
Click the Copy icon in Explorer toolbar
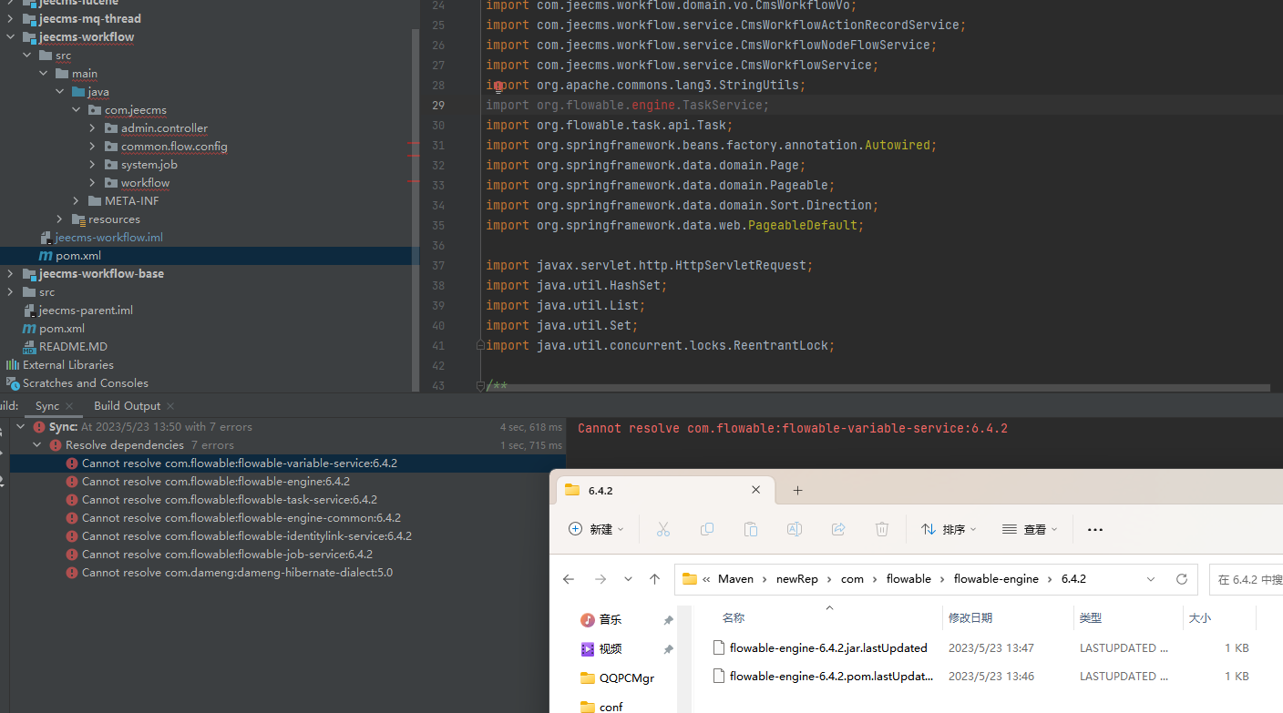706,529
